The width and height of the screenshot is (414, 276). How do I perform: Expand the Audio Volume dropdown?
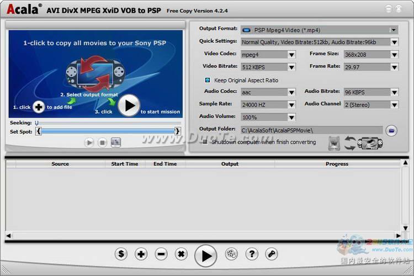(x=291, y=117)
